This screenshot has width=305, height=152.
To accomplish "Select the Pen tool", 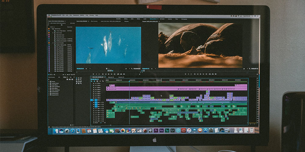I will (x=77, y=83).
